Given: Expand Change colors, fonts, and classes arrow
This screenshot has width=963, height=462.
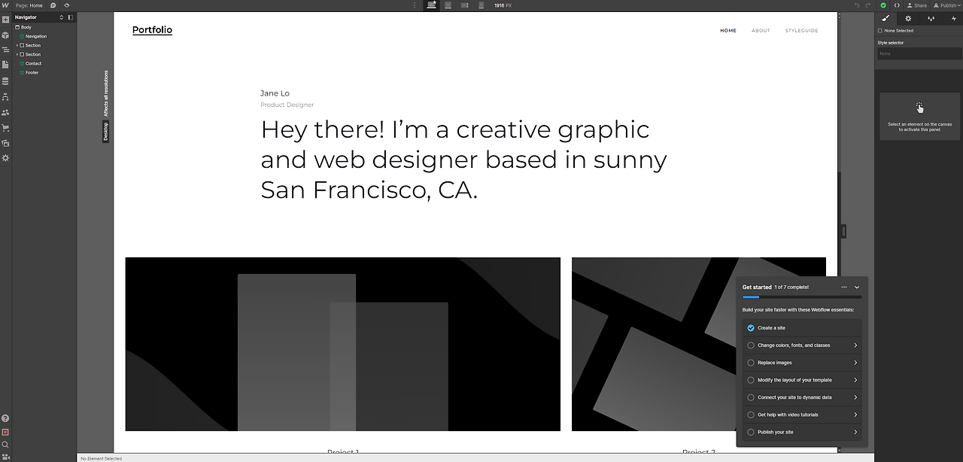Looking at the screenshot, I should point(855,345).
